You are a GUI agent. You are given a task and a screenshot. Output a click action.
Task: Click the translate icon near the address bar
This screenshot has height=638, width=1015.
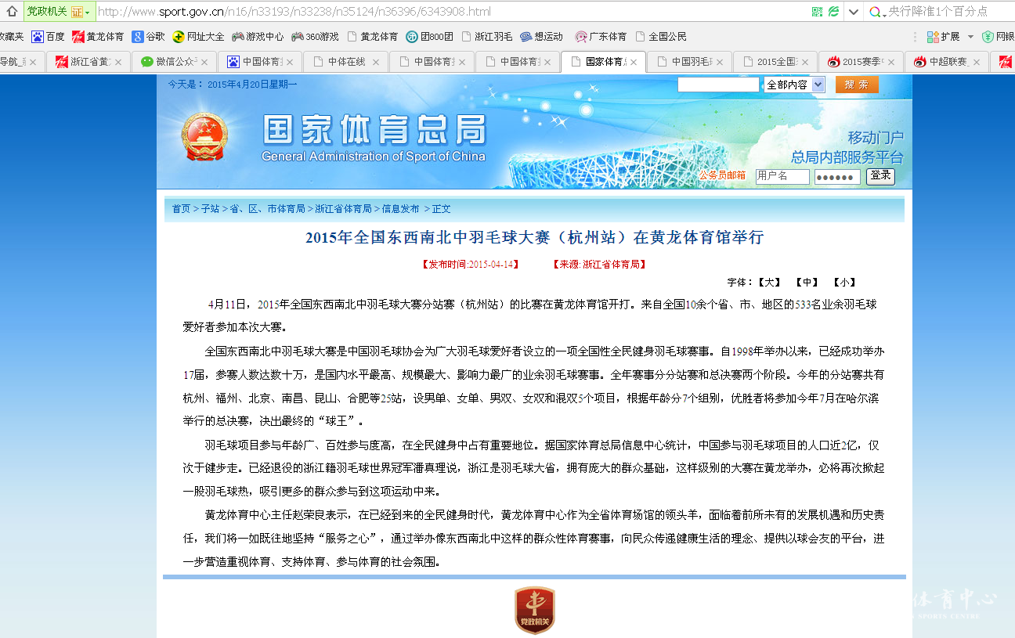click(835, 11)
